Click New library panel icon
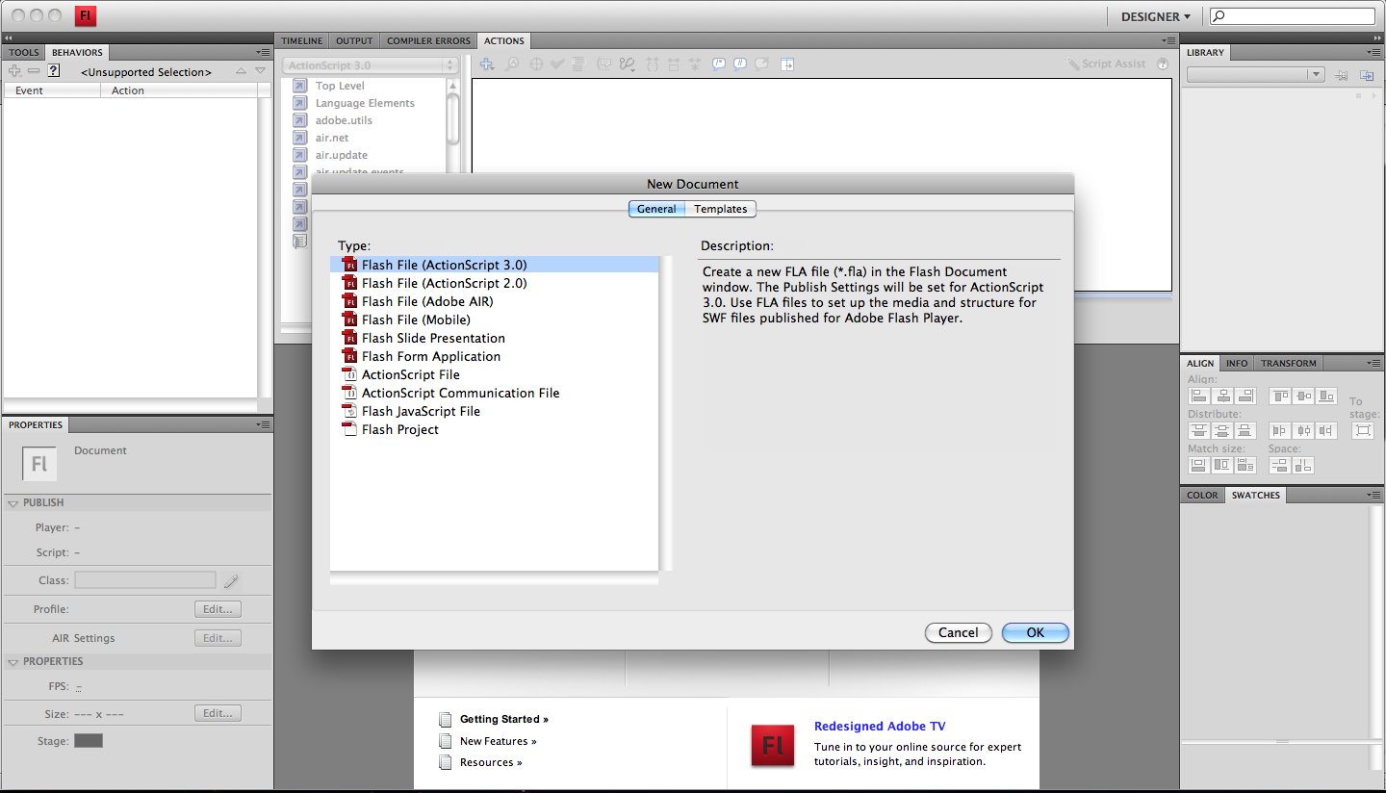Screen dimensions: 1386x793 click(x=1366, y=75)
